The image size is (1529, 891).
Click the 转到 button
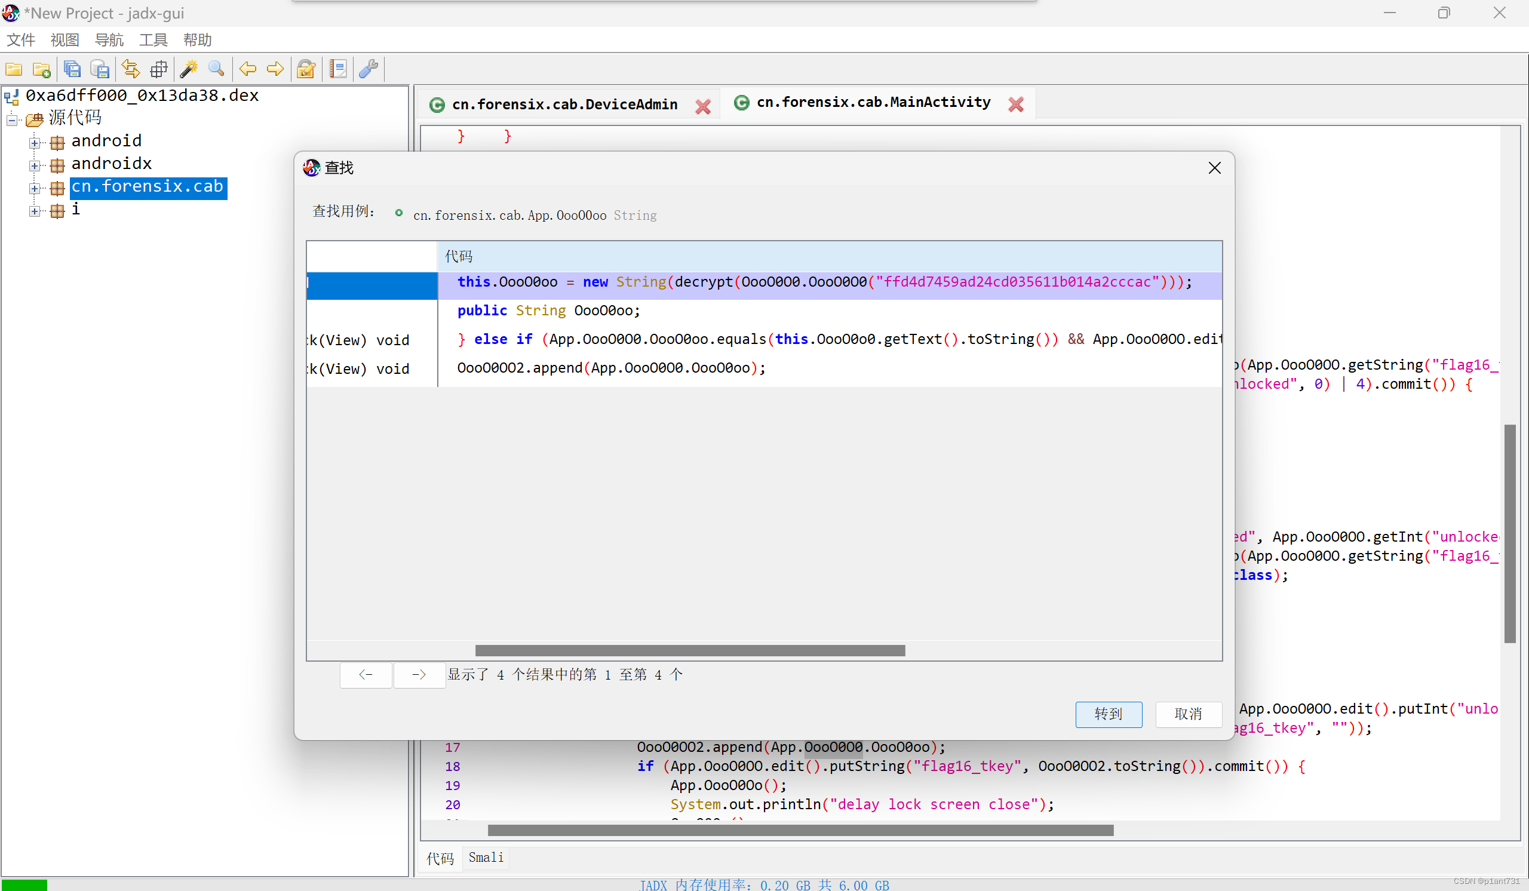tap(1108, 714)
